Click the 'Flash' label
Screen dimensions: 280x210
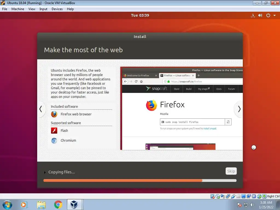pos(64,130)
